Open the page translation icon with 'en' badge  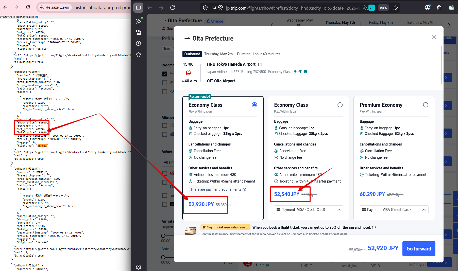pyautogui.click(x=368, y=8)
